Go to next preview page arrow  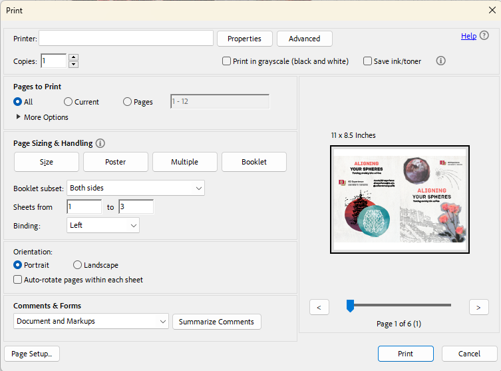tap(478, 307)
